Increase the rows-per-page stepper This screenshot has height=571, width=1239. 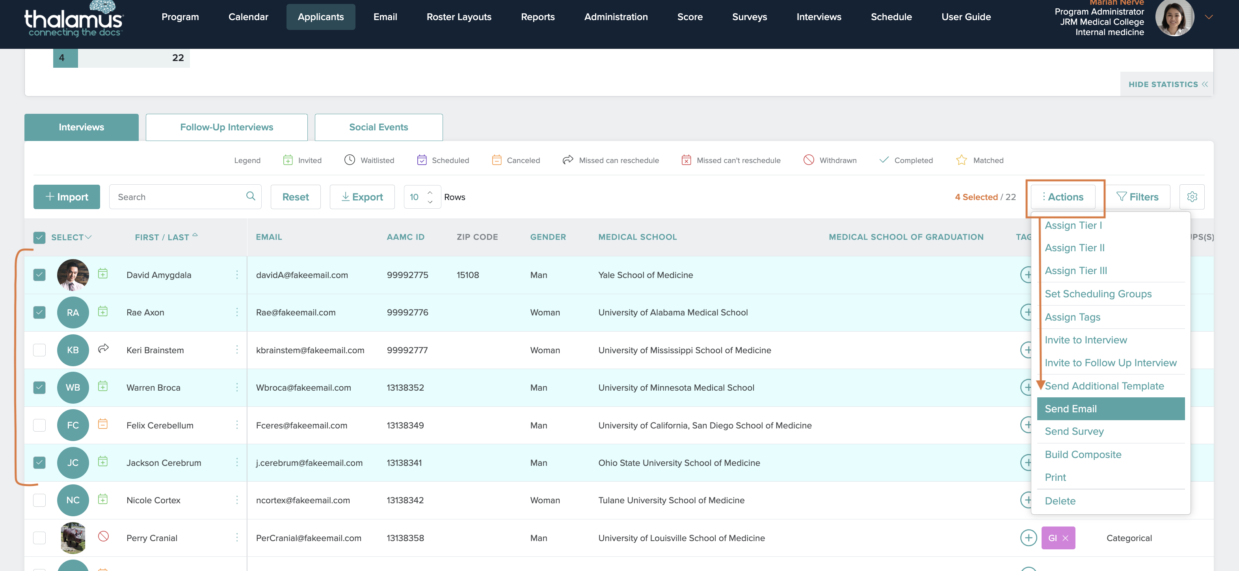click(x=430, y=192)
